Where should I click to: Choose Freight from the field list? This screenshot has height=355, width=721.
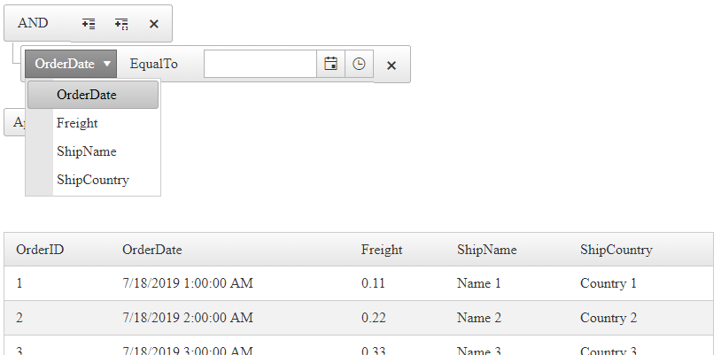[77, 123]
